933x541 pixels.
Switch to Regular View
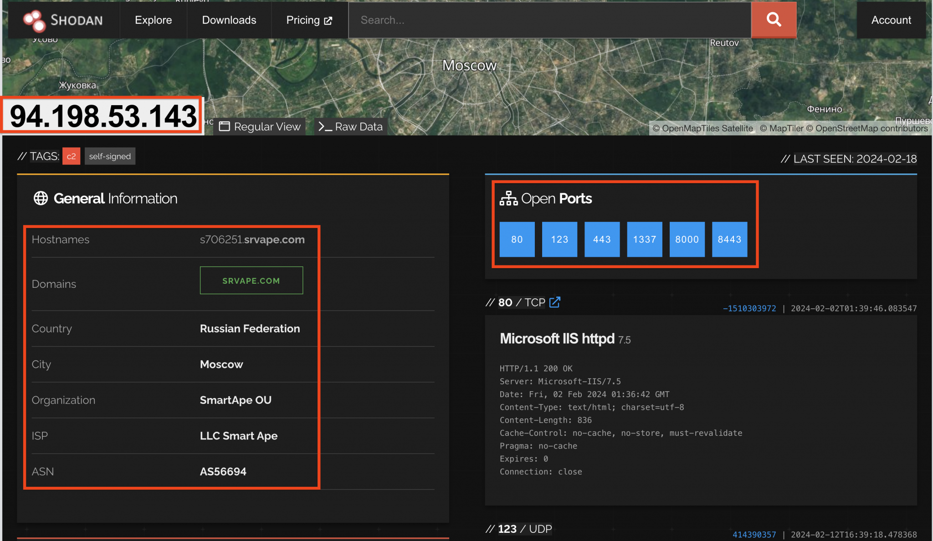[x=267, y=126]
